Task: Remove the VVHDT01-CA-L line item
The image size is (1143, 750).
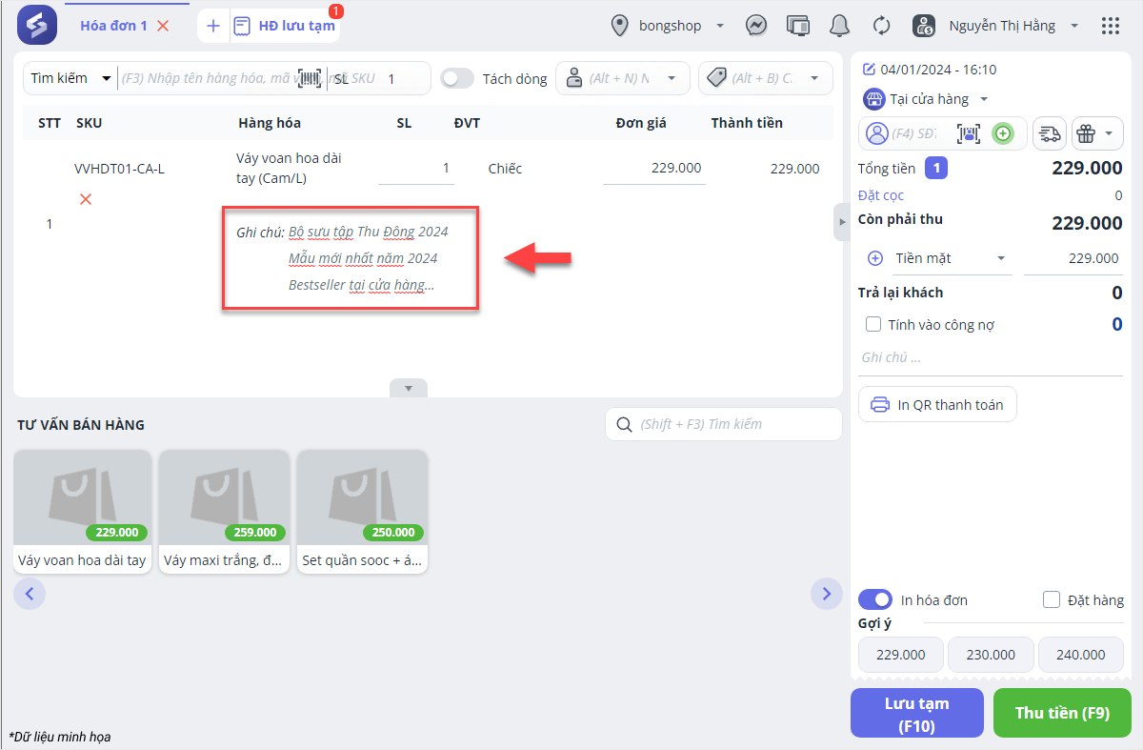Action: pos(86,199)
